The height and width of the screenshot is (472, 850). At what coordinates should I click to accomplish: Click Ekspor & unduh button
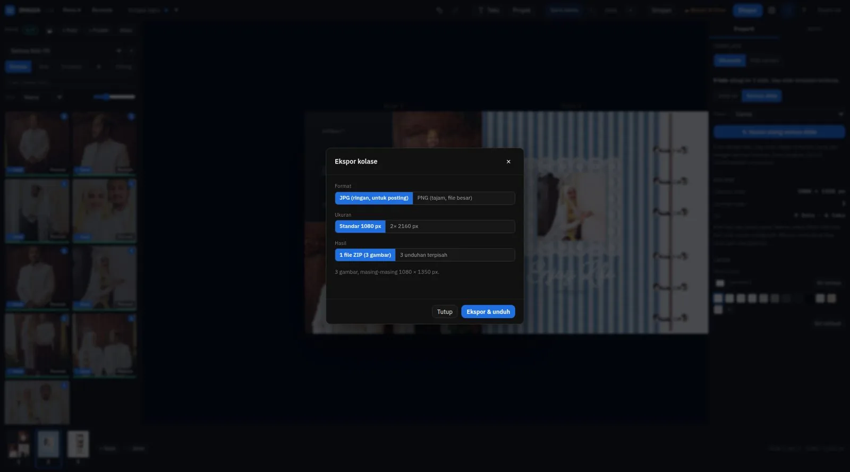[488, 312]
